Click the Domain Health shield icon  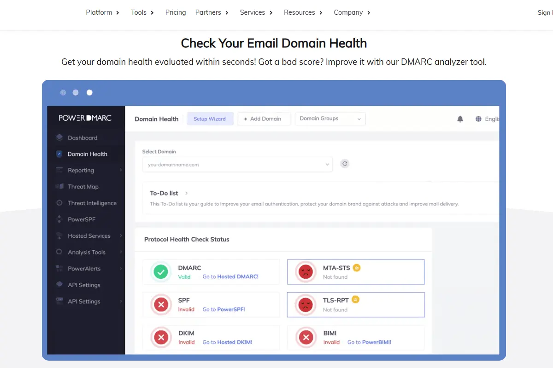[59, 154]
